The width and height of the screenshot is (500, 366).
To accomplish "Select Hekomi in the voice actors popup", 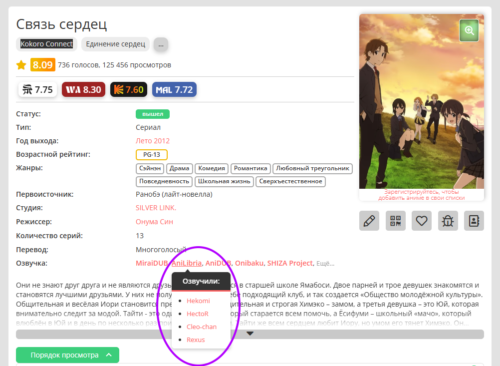I will (198, 301).
